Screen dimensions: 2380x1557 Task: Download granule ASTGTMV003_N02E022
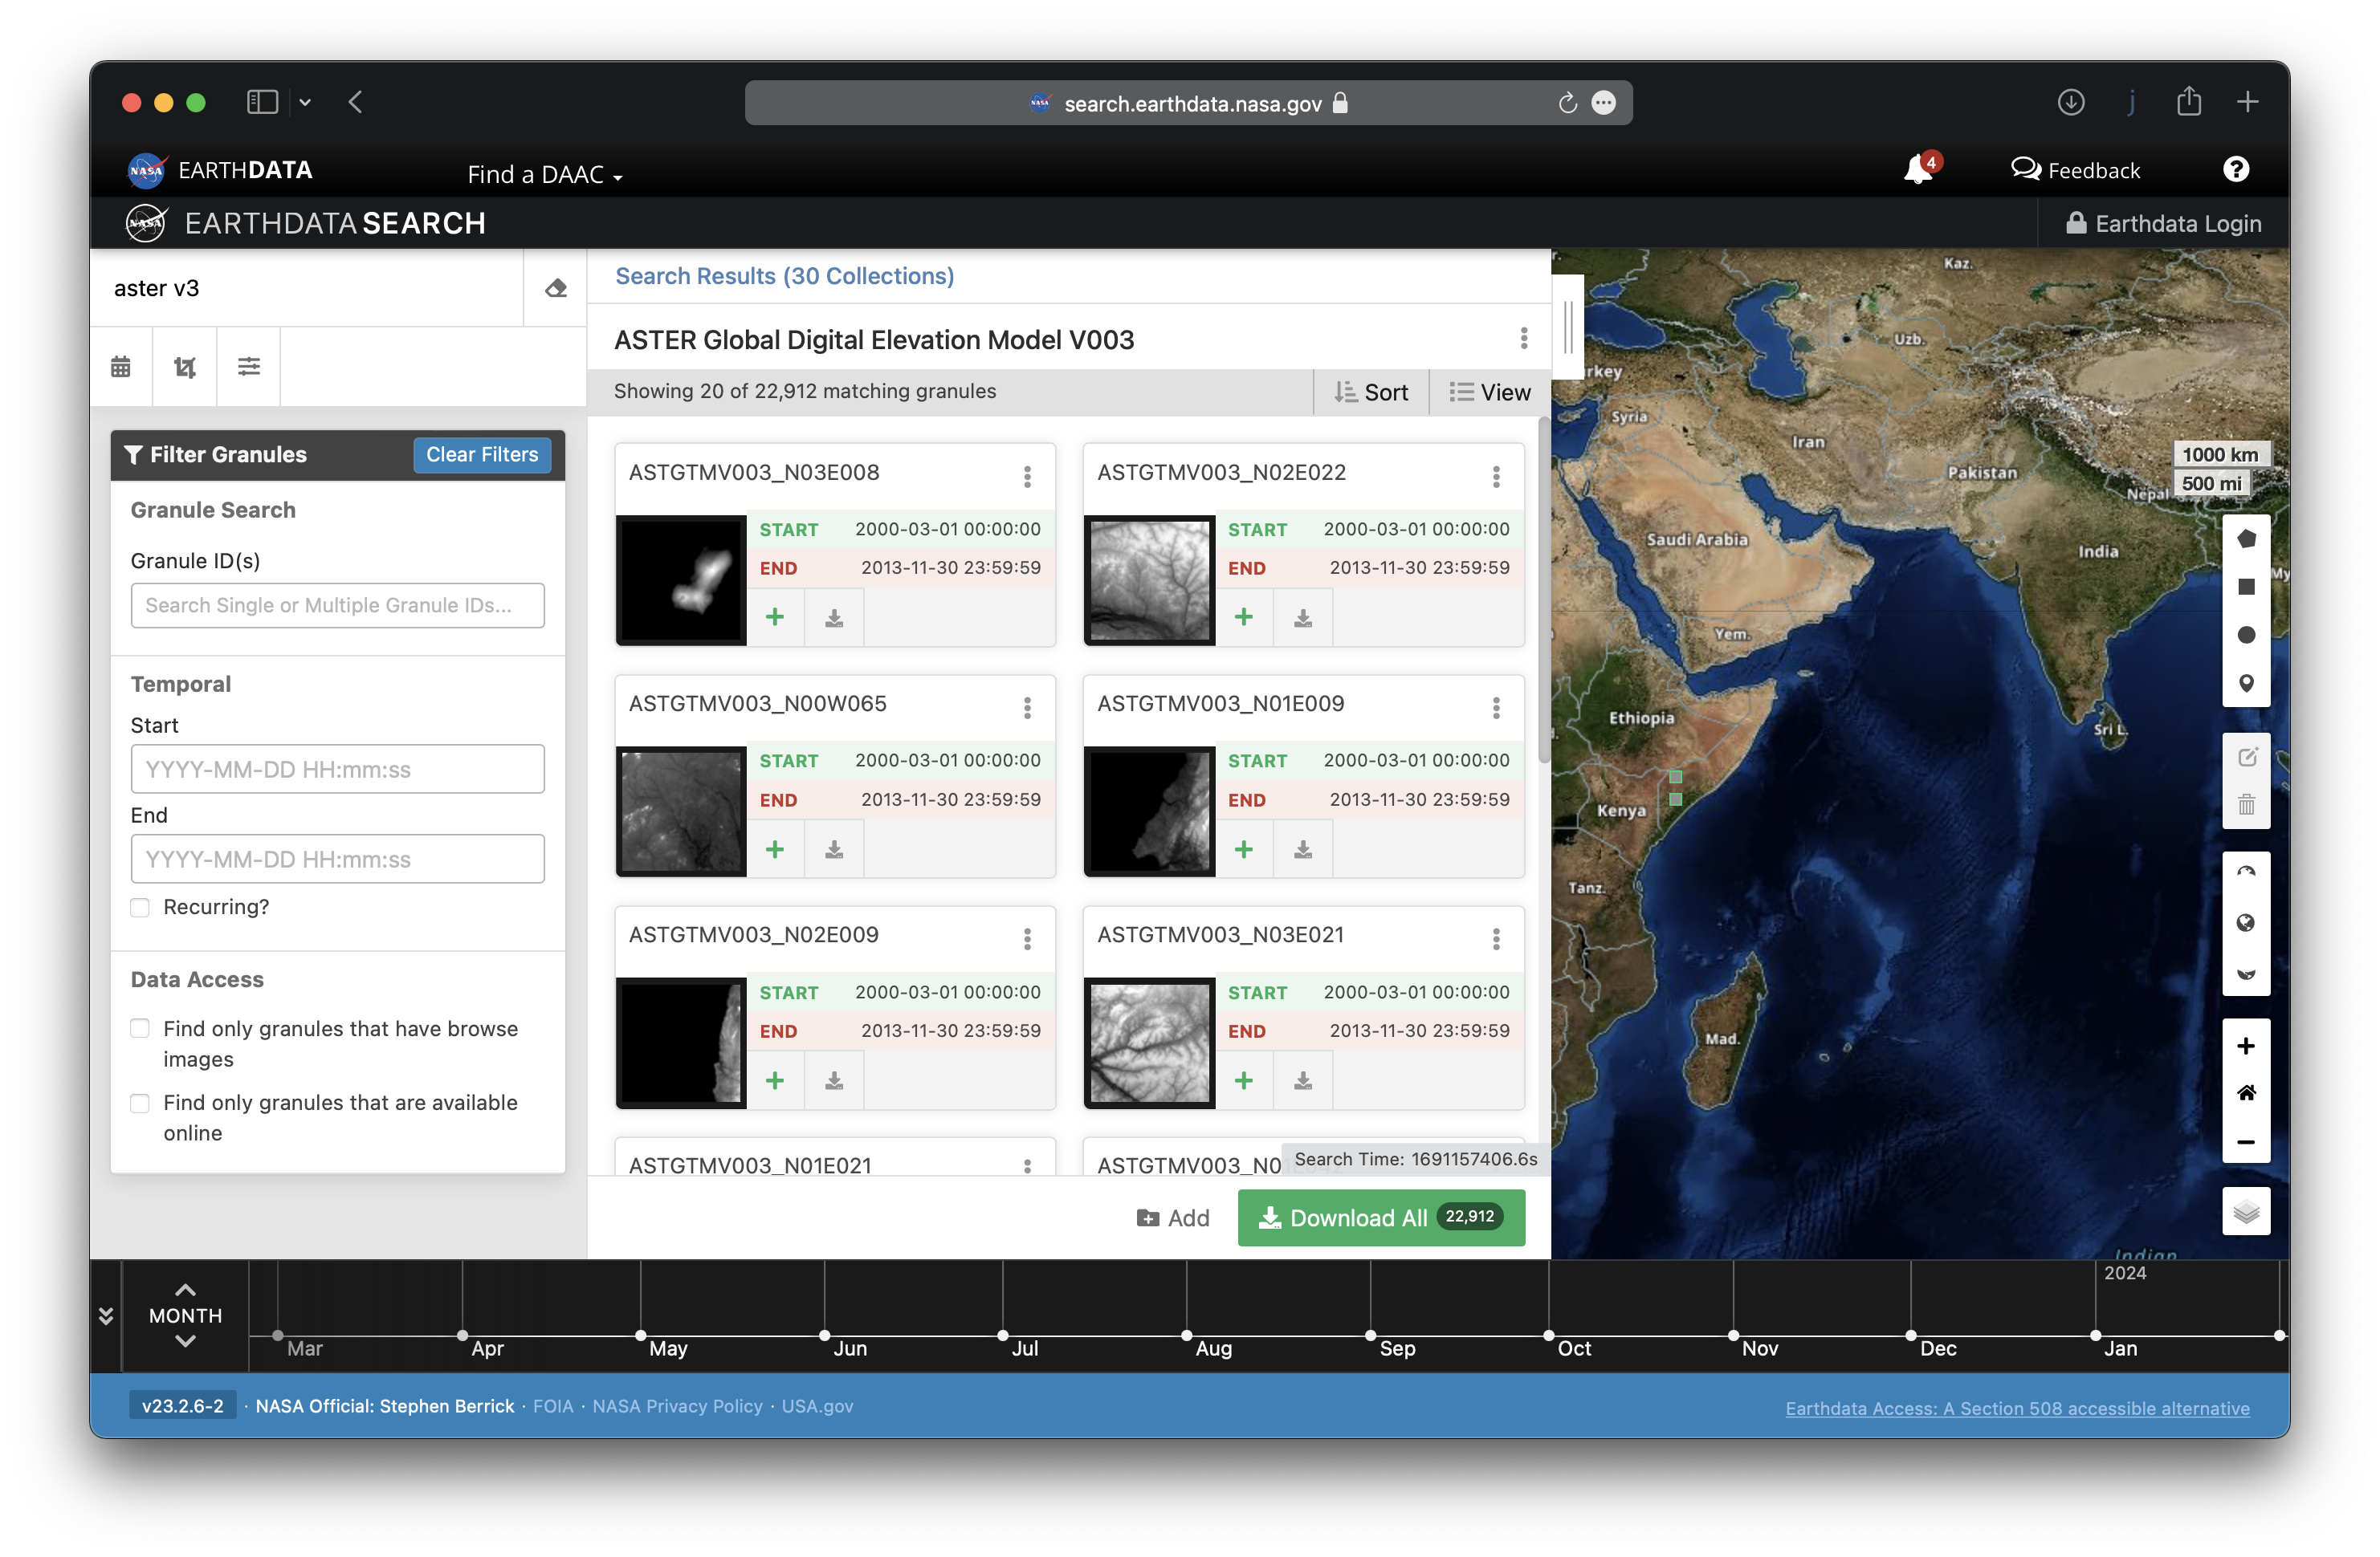(x=1303, y=618)
